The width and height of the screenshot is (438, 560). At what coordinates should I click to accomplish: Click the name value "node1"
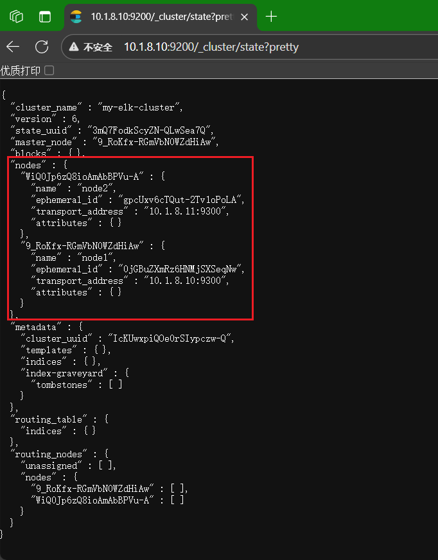pyautogui.click(x=94, y=258)
